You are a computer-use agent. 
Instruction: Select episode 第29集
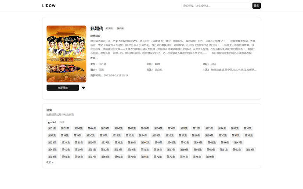(x=209, y=136)
